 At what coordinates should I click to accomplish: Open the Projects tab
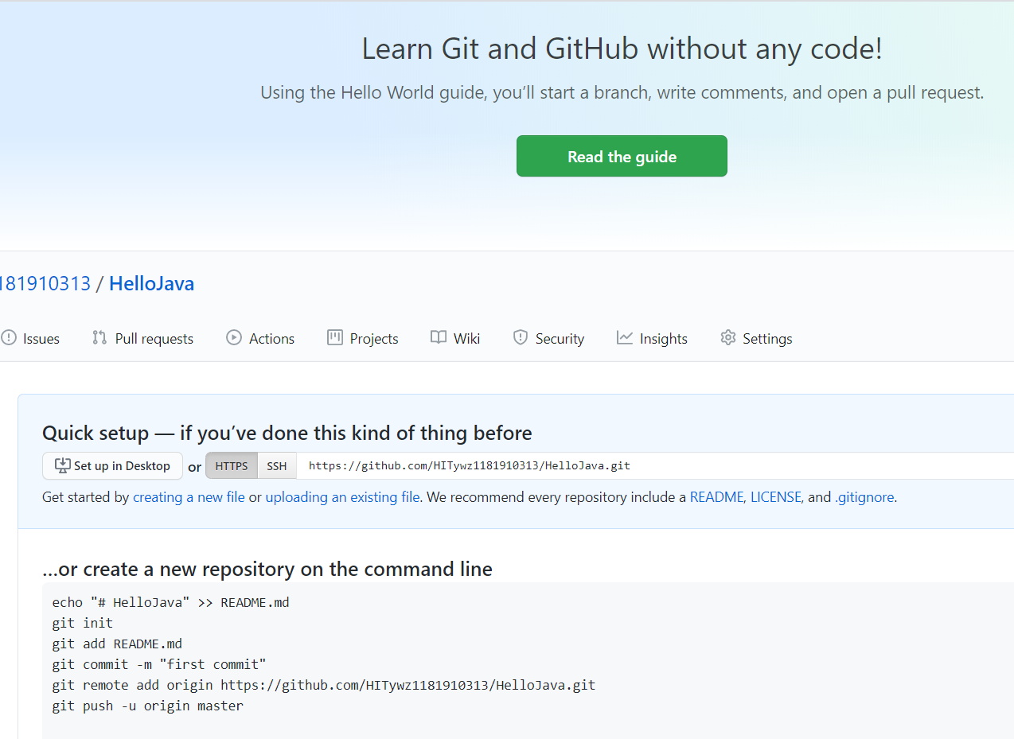click(363, 338)
